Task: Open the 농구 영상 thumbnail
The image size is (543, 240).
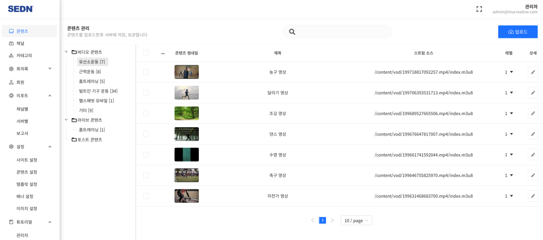Action: [x=186, y=72]
